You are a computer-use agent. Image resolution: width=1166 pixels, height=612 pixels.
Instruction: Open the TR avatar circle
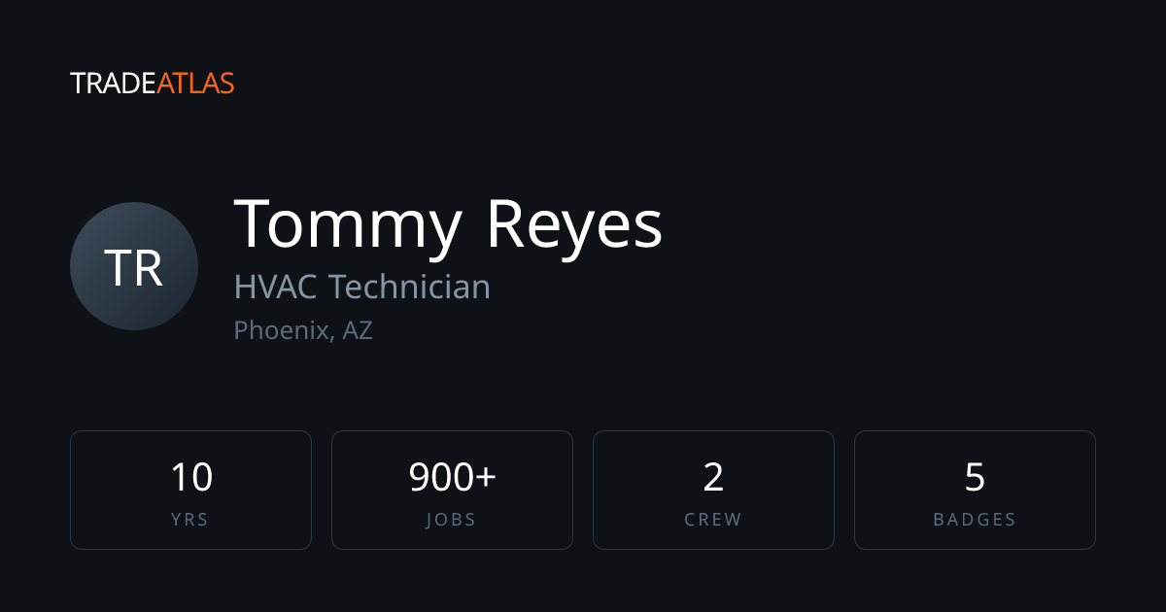(x=134, y=266)
